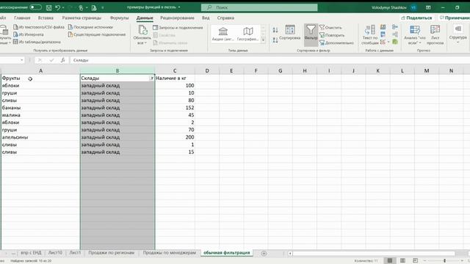
Task: Open Data Validation dropdown
Action: click(x=388, y=42)
